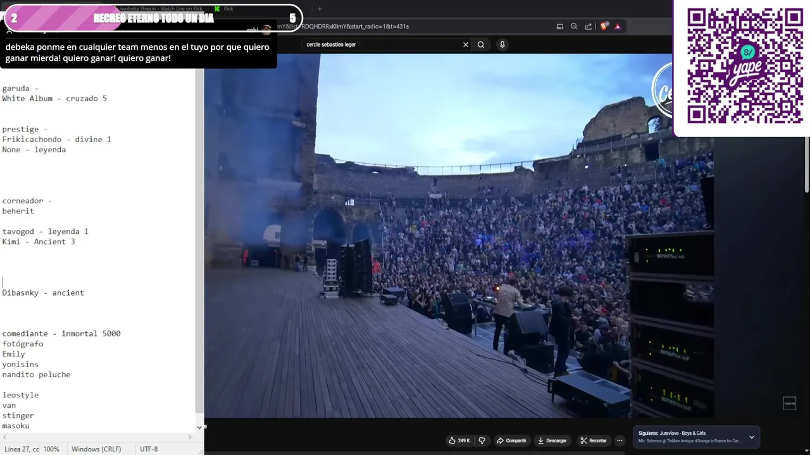810x455 pixels.
Task: Open the more actions three-dots button
Action: tap(620, 440)
